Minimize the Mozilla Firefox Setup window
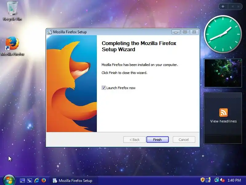246x185 pixels. click(x=176, y=32)
